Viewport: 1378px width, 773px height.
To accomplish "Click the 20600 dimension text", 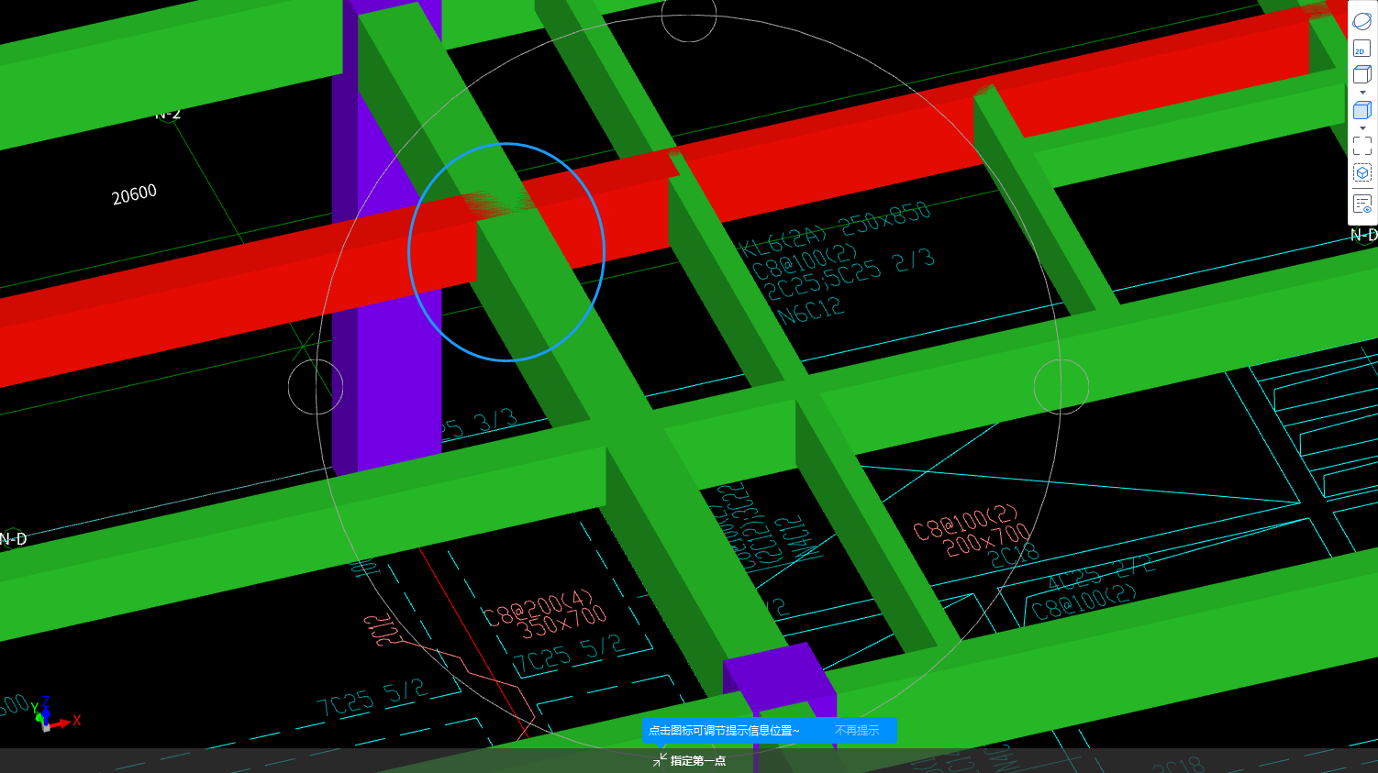I will pyautogui.click(x=134, y=194).
